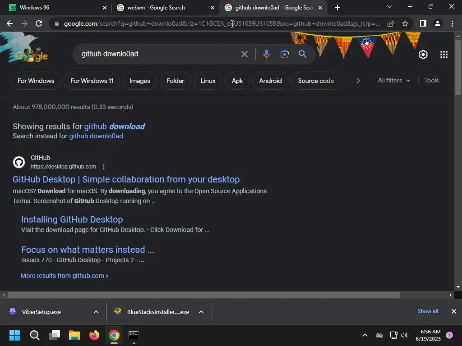Open the Chrome side panel

coord(423,23)
